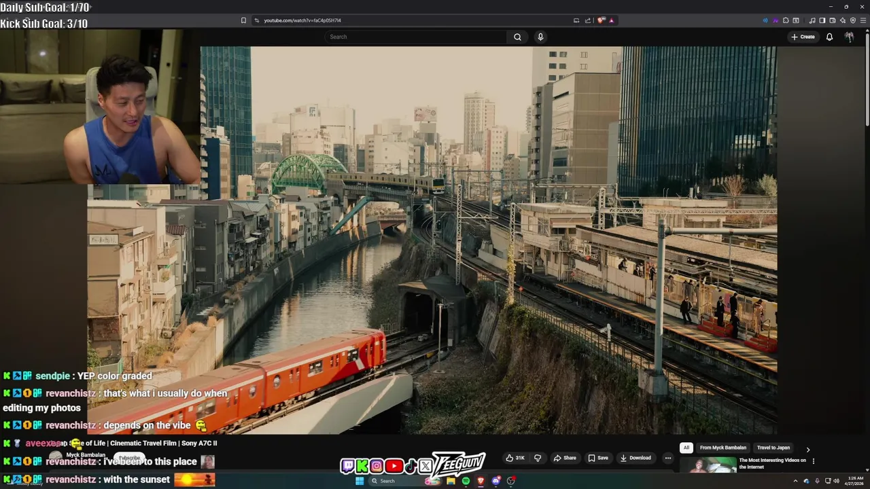Click the browser address bar URL
Viewport: 870px width, 489px height.
click(x=302, y=20)
